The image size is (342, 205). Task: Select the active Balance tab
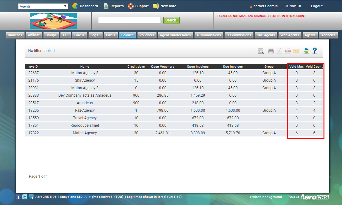coord(128,35)
